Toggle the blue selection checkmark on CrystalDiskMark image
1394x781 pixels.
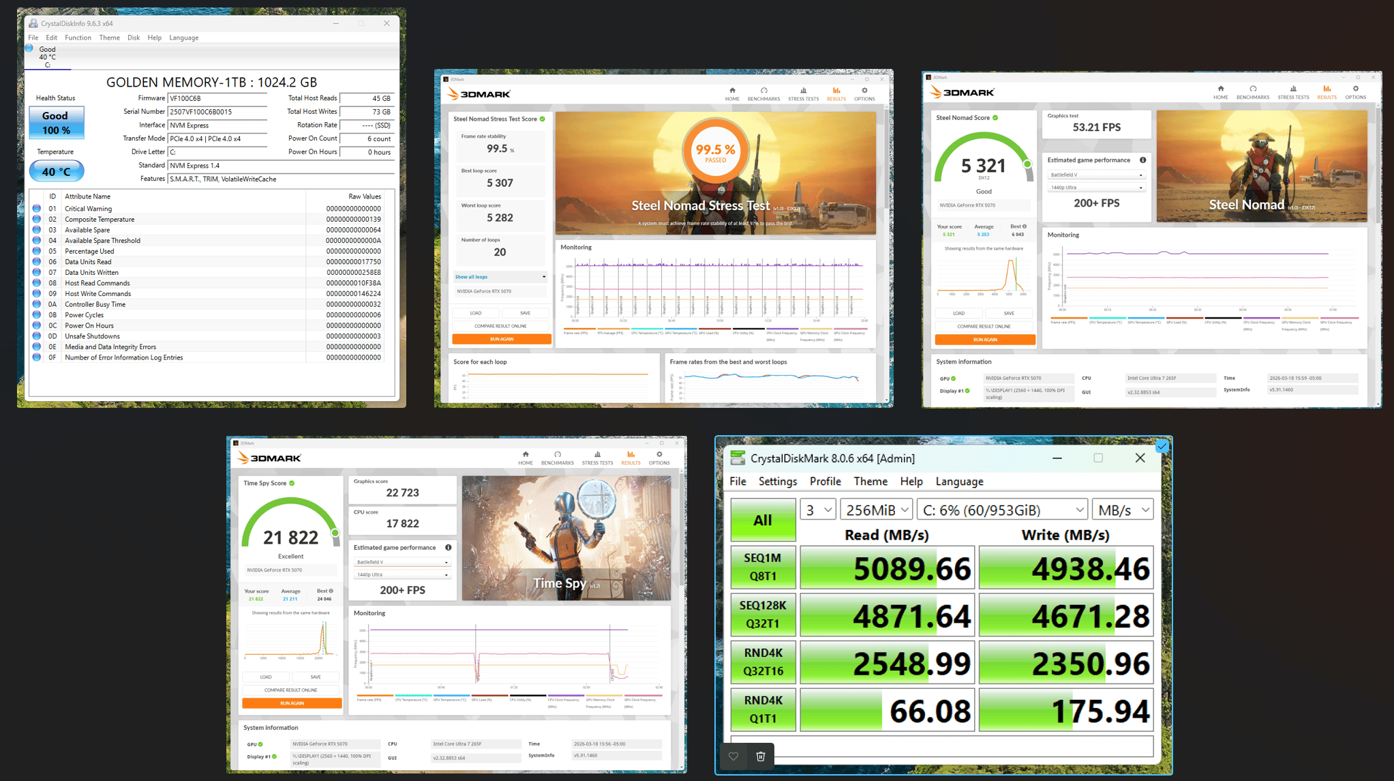1162,446
